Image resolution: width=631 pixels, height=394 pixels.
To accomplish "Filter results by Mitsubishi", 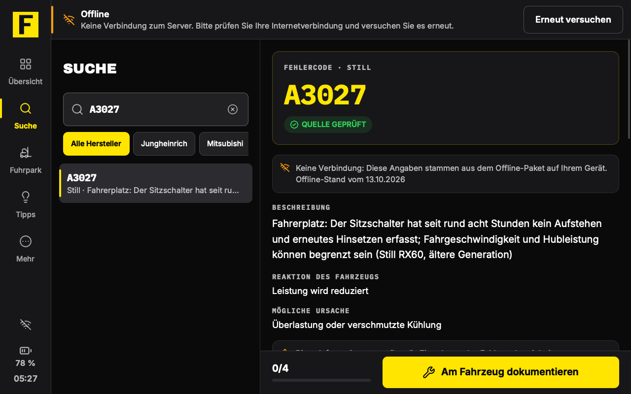I will (x=225, y=144).
